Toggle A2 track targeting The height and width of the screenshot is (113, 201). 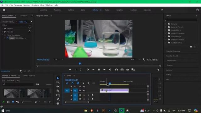pos(75,99)
